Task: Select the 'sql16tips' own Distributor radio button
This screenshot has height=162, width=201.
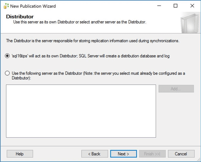Action: click(x=7, y=56)
